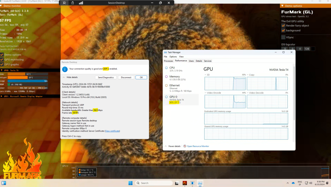The width and height of the screenshot is (331, 187).
Task: Open the Video Encode graph dropdown
Action: (x=205, y=93)
